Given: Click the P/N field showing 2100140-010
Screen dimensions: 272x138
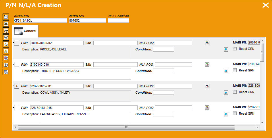Looking at the screenshot, I should coord(57,65).
